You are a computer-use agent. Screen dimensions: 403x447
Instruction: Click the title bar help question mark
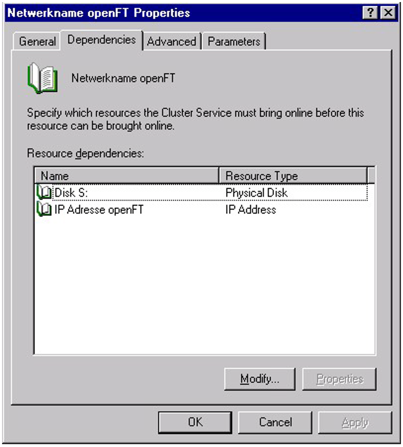370,13
